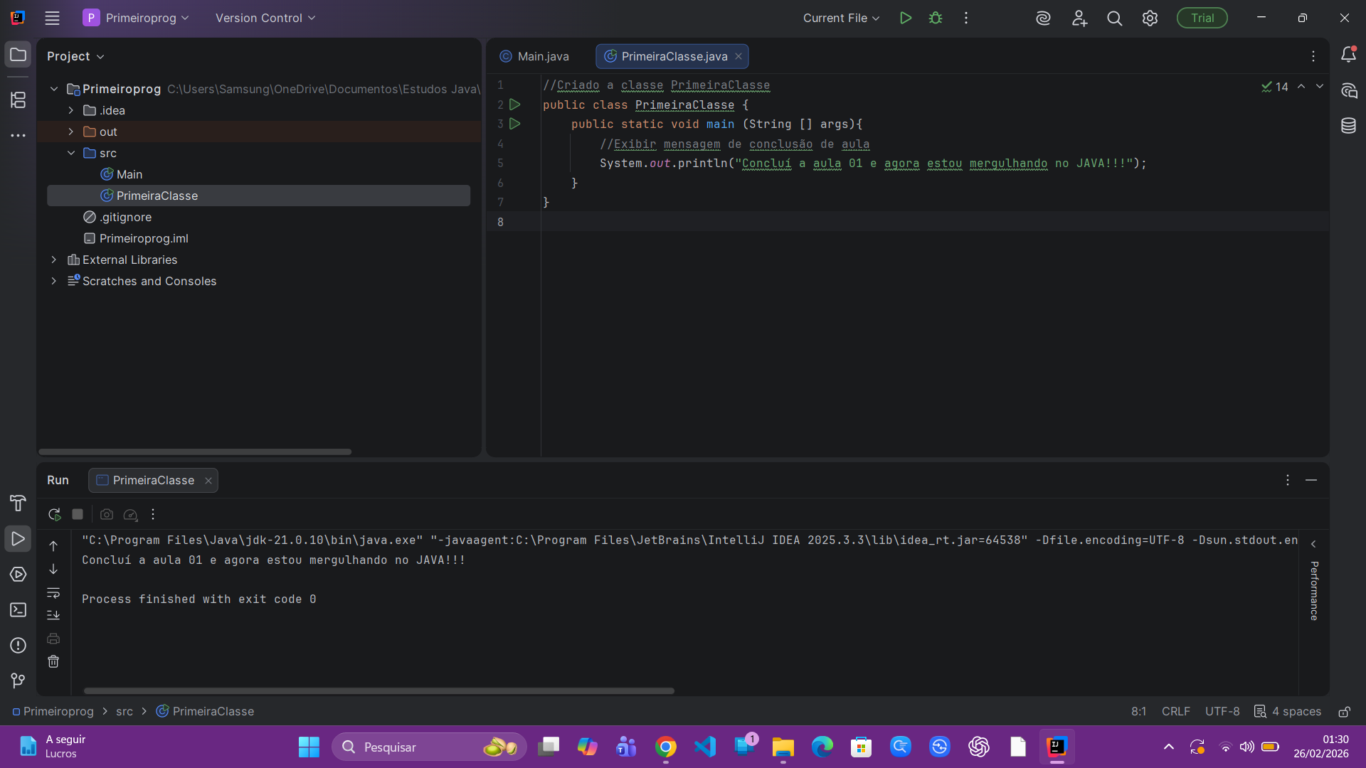Open line ending selector showing CRLF
This screenshot has height=768, width=1366.
[1175, 711]
